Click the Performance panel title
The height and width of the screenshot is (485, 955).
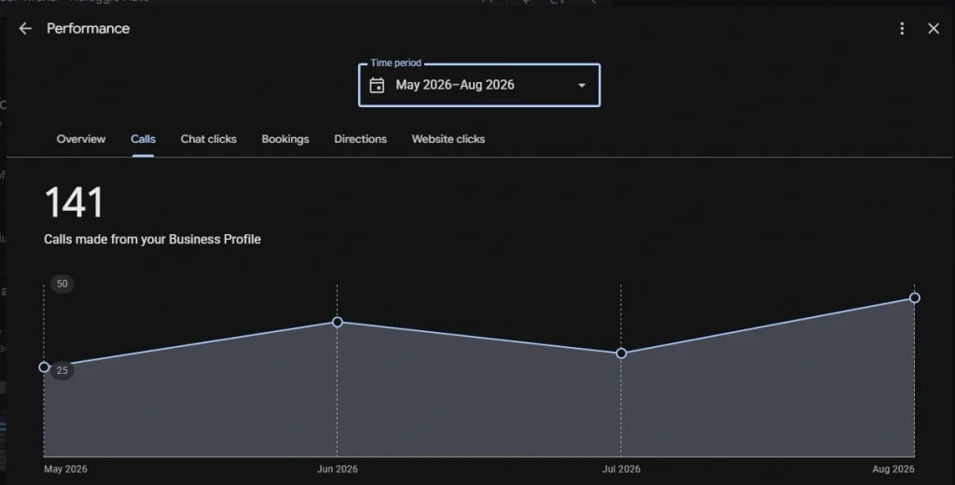click(x=89, y=29)
